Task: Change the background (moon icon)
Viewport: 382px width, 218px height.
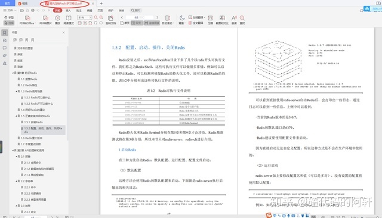Action: (181, 20)
